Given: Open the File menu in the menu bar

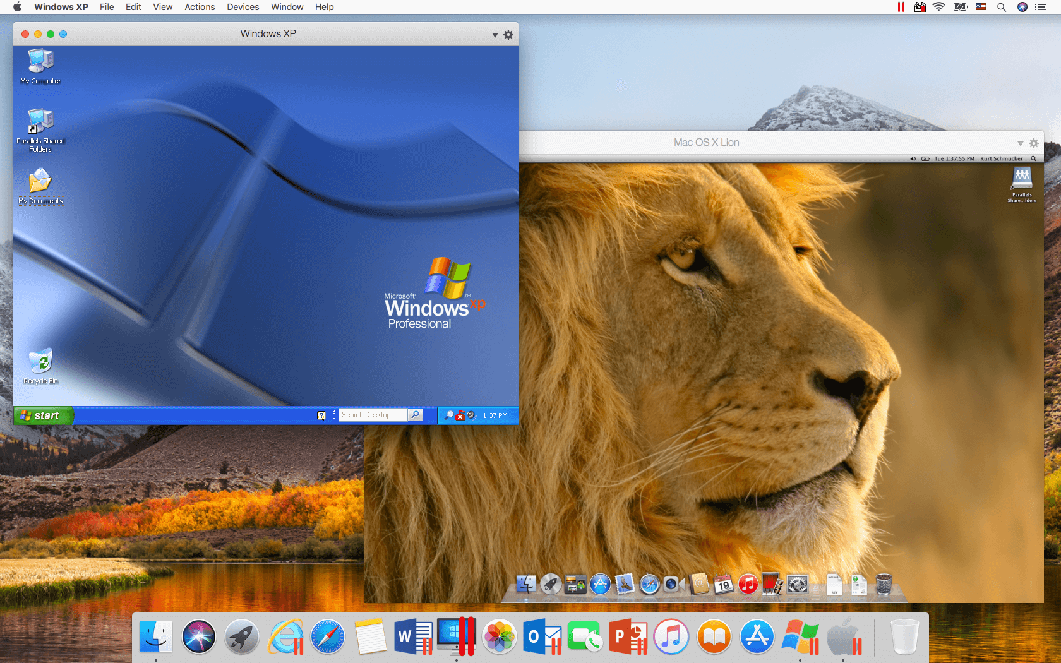Looking at the screenshot, I should point(107,7).
